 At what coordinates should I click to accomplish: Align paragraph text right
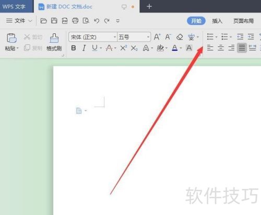pos(231,47)
